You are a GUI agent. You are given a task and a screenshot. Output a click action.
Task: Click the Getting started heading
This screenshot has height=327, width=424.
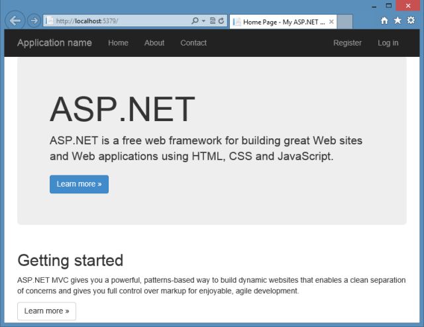[70, 261]
